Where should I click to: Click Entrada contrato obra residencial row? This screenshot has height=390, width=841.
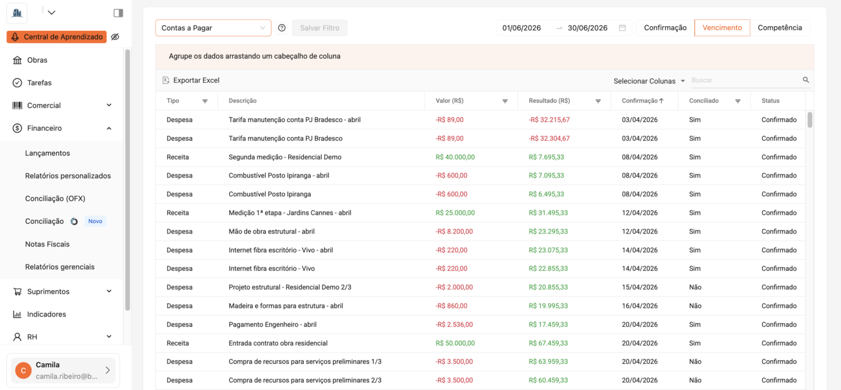(480, 343)
